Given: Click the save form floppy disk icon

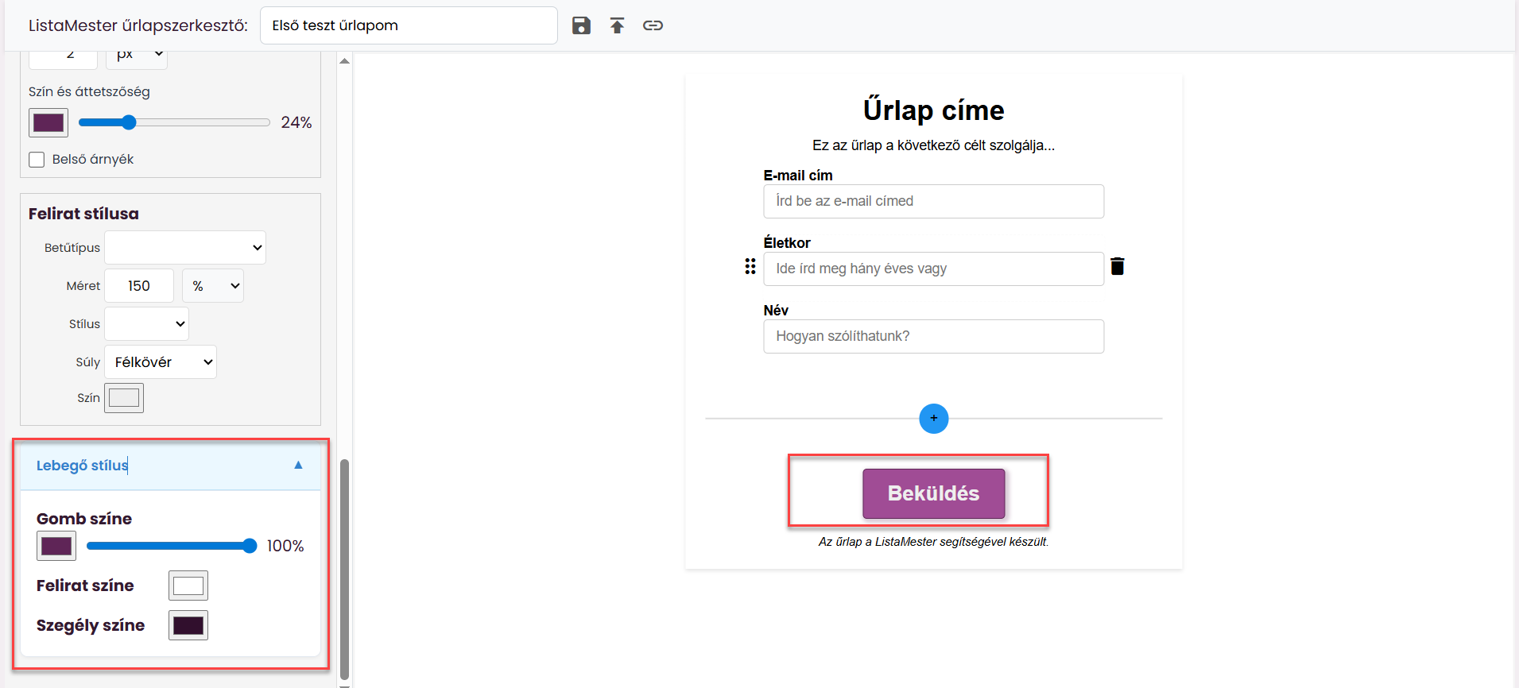Looking at the screenshot, I should tap(581, 25).
